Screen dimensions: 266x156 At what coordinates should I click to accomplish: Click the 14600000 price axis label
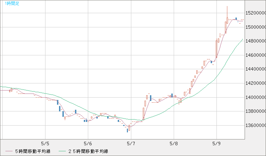point(256,55)
